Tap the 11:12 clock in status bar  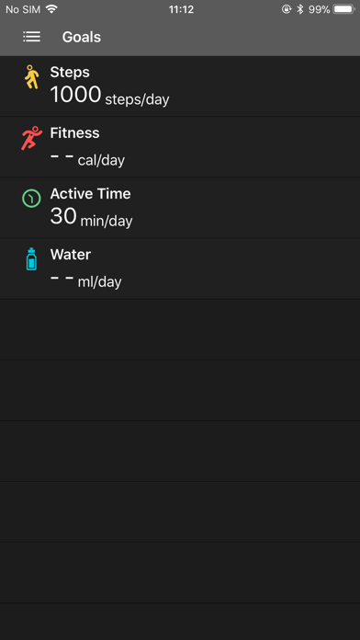tap(181, 9)
